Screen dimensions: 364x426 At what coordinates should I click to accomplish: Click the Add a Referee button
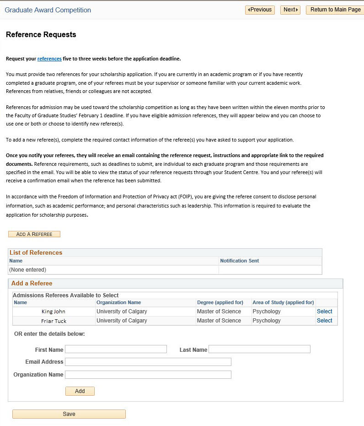(34, 234)
